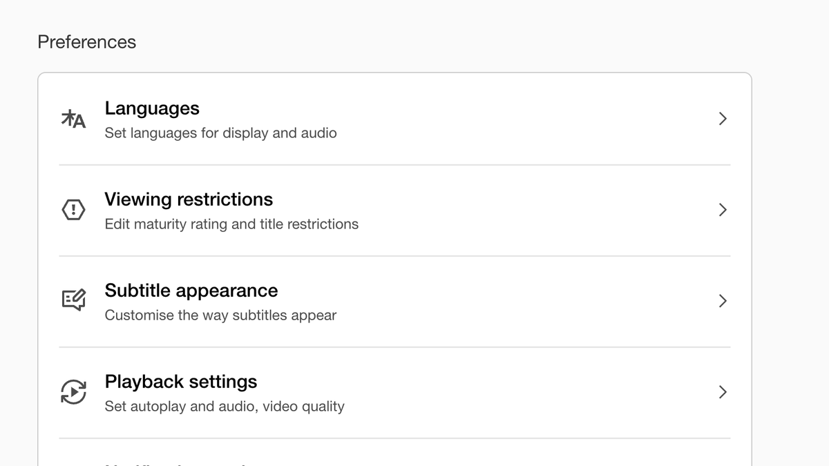
Task: Open the Playback settings chevron arrow
Action: [x=723, y=391]
